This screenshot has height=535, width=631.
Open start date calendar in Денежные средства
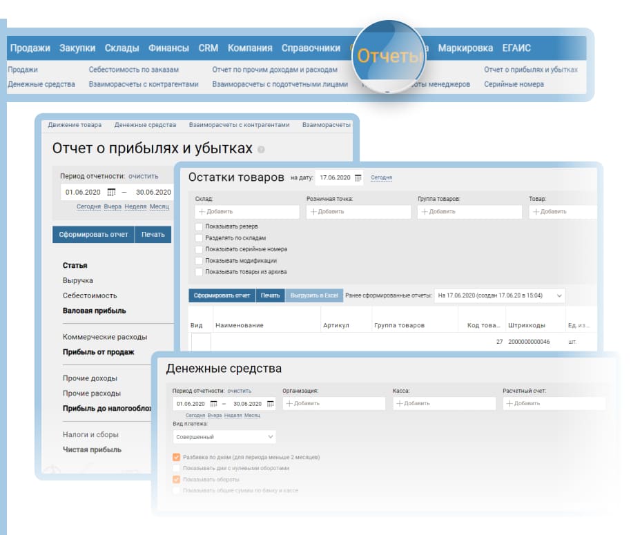(214, 404)
